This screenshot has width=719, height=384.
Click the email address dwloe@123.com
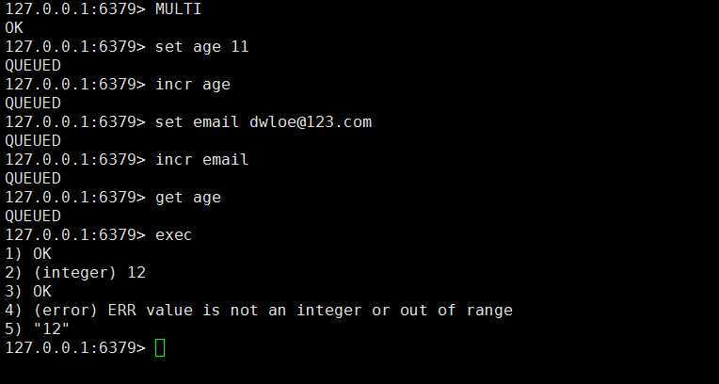pos(311,122)
